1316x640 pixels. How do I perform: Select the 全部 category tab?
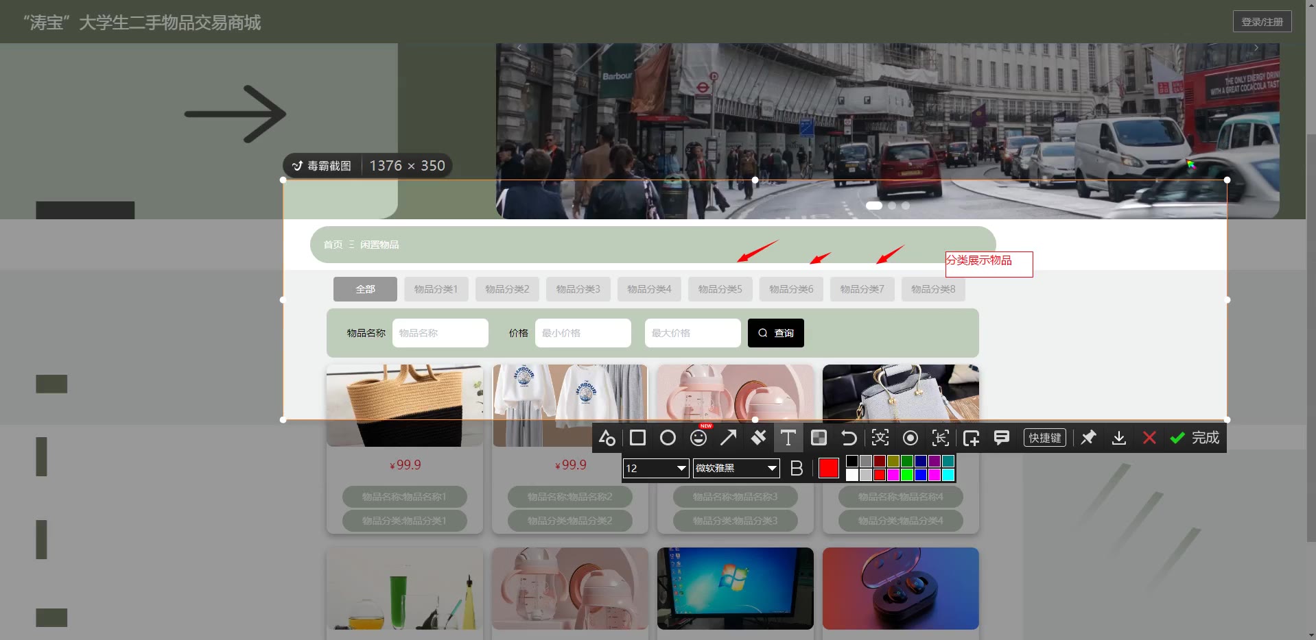365,289
